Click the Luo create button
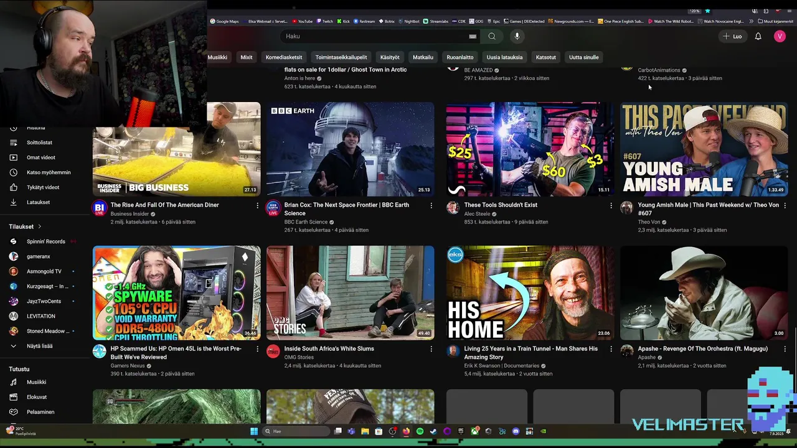Image resolution: width=797 pixels, height=448 pixels. click(732, 36)
